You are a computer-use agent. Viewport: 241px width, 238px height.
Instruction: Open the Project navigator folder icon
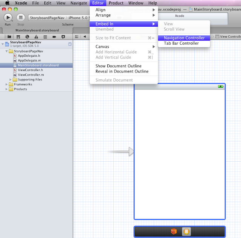[9, 37]
